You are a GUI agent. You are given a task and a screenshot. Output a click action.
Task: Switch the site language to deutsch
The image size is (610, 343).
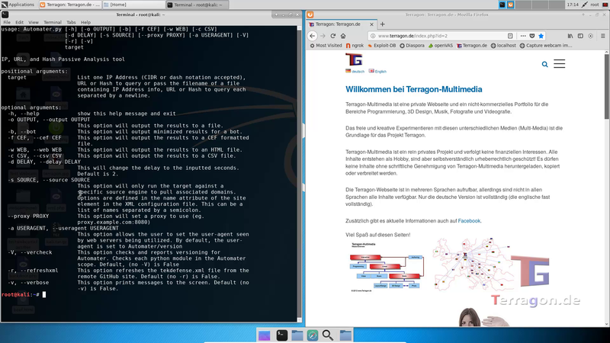(x=355, y=71)
